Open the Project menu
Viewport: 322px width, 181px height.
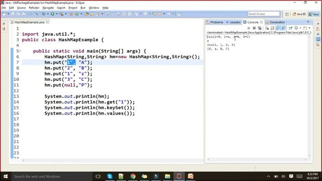pyautogui.click(x=72, y=8)
